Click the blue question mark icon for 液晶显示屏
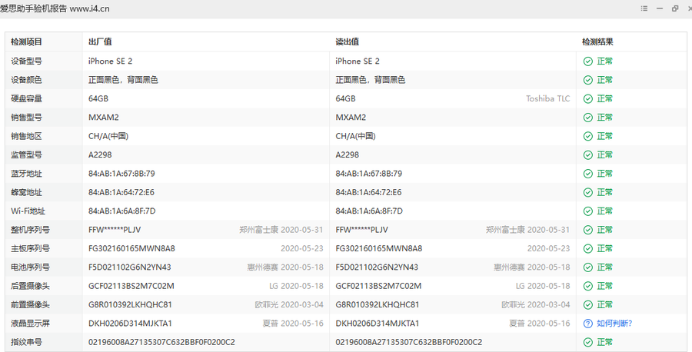The image size is (692, 352). [x=588, y=324]
